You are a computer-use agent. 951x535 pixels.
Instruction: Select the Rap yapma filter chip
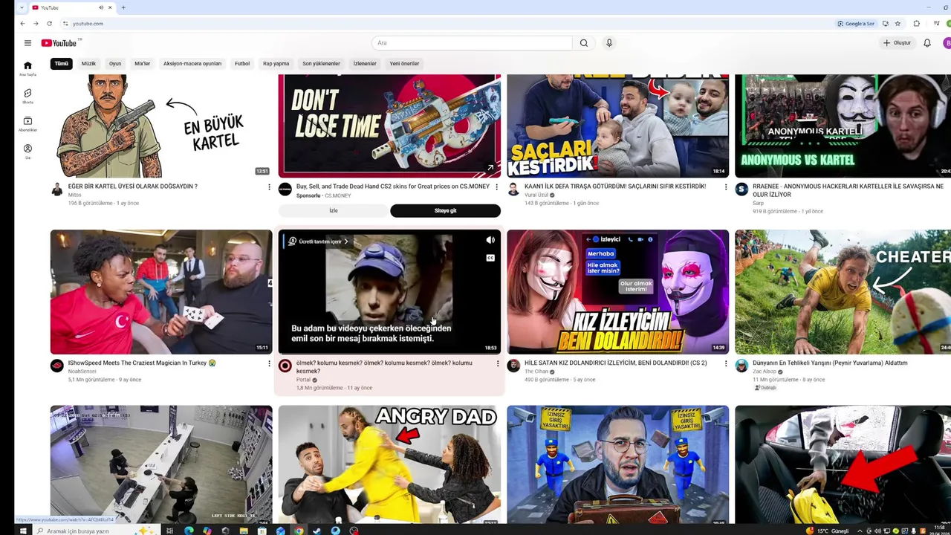pyautogui.click(x=276, y=64)
